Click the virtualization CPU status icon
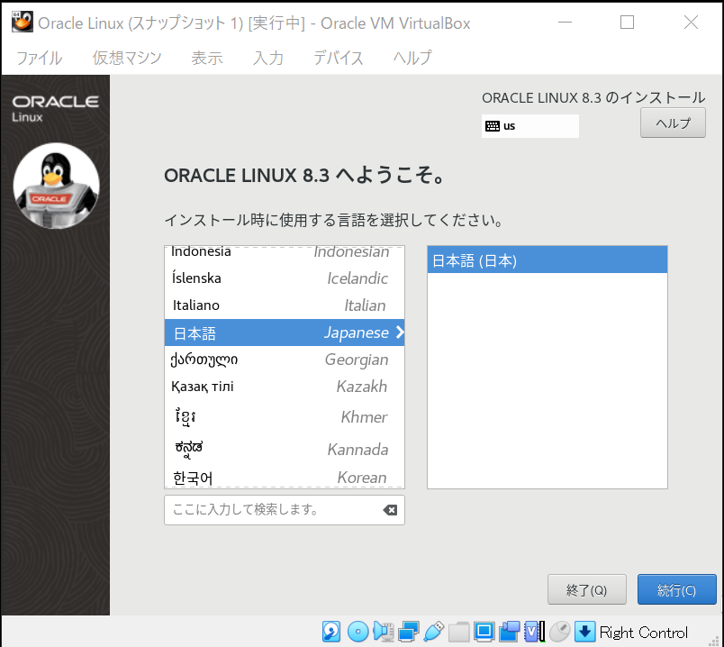 (535, 632)
